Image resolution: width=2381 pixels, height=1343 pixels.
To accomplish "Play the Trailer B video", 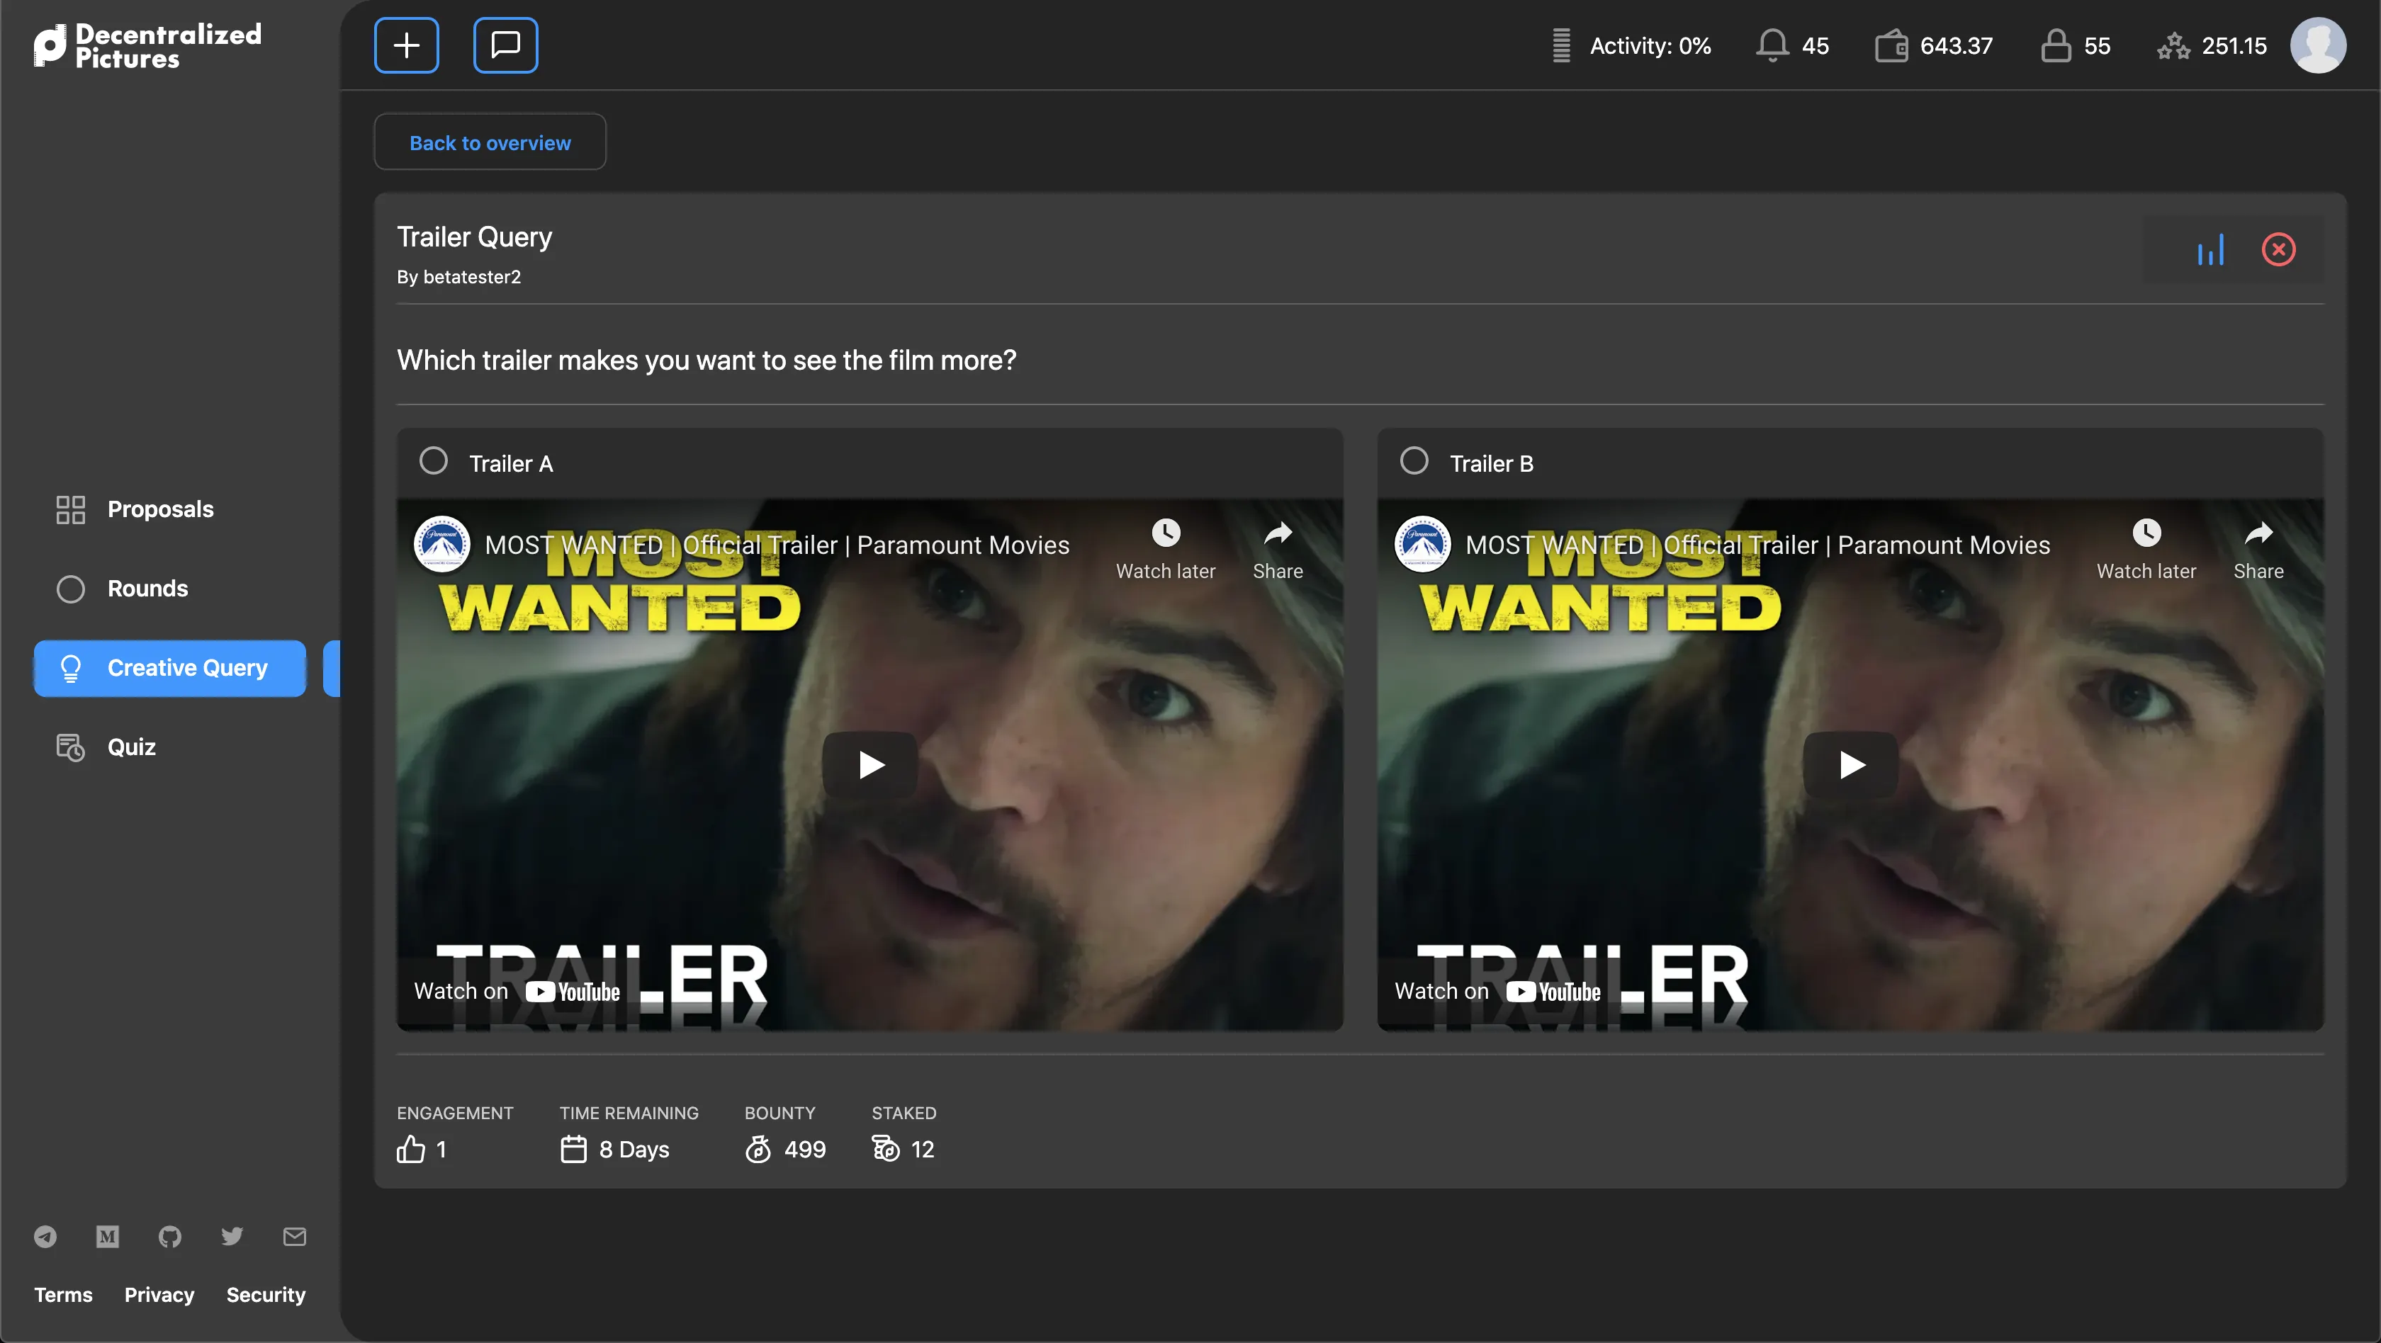I will (x=1850, y=764).
